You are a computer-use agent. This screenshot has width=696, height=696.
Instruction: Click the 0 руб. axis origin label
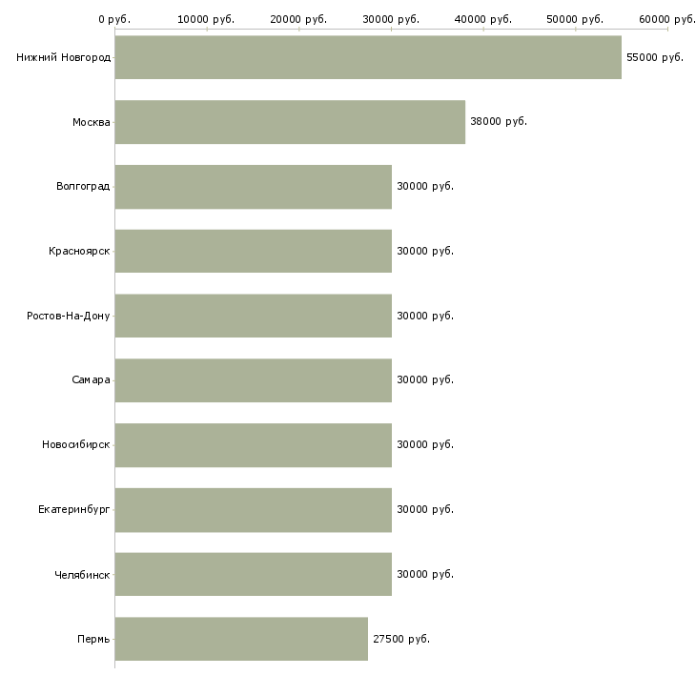pyautogui.click(x=114, y=19)
